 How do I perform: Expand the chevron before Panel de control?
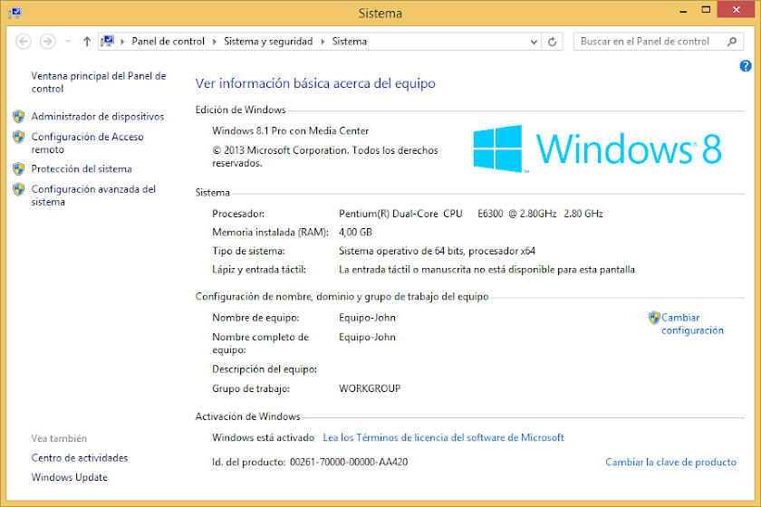(x=122, y=42)
